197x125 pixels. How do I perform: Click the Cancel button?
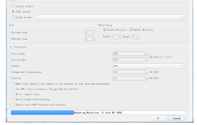tap(177, 118)
